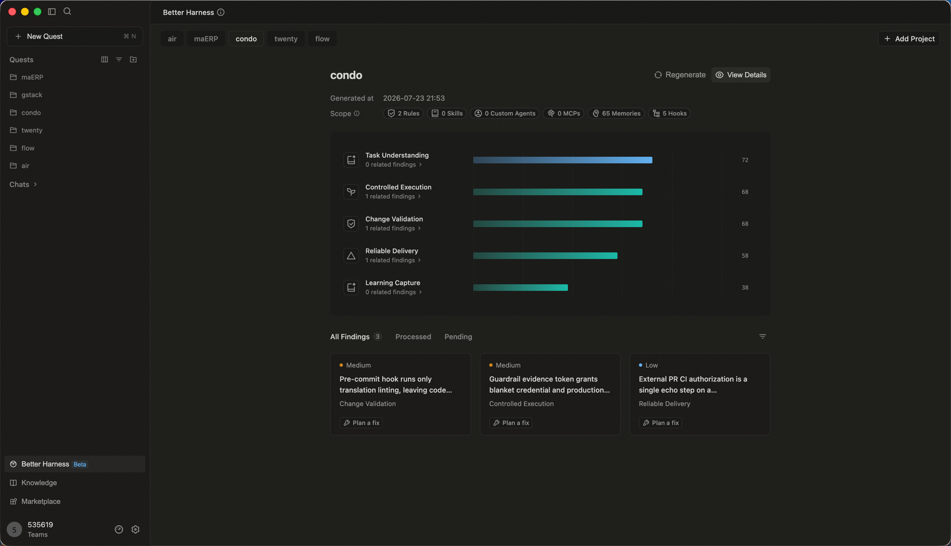951x546 pixels.
Task: Show the Pending findings tab
Action: coord(458,337)
